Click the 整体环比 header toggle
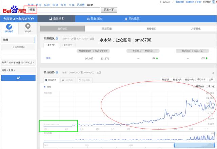The image size is (217, 149). tap(149, 51)
